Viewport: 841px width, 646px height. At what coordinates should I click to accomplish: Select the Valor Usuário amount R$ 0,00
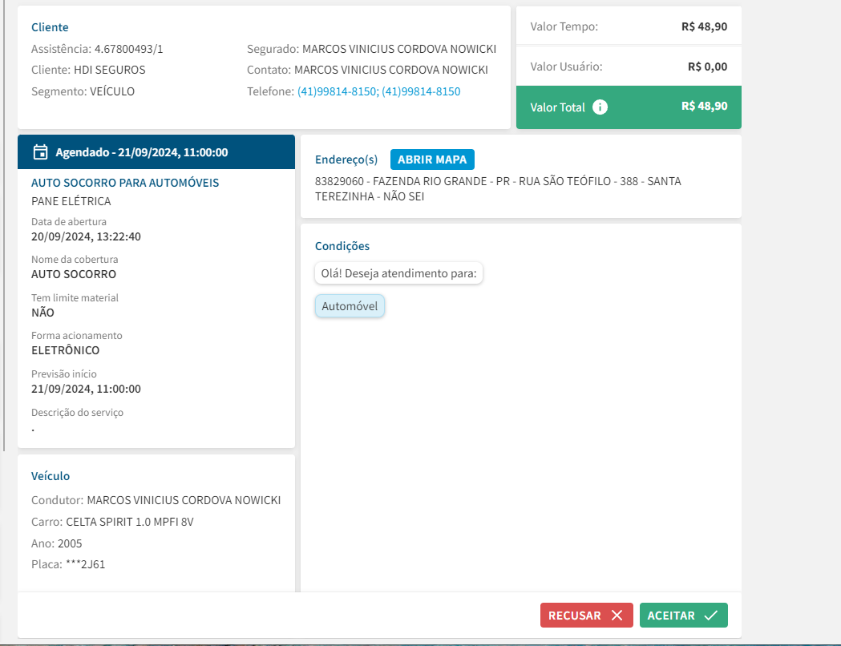pos(707,67)
